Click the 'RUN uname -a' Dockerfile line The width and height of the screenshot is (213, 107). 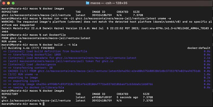coord(12,41)
